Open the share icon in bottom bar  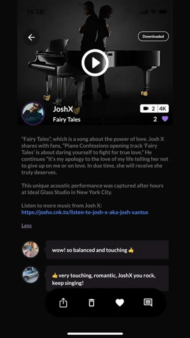[63, 303]
